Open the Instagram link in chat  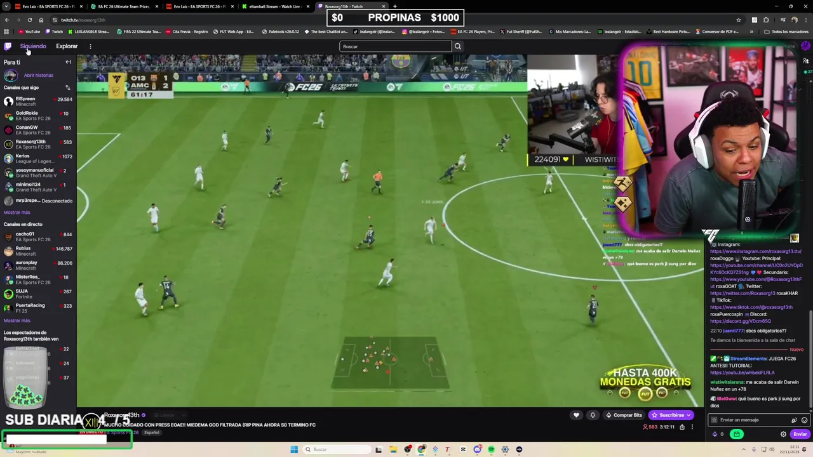tap(755, 251)
